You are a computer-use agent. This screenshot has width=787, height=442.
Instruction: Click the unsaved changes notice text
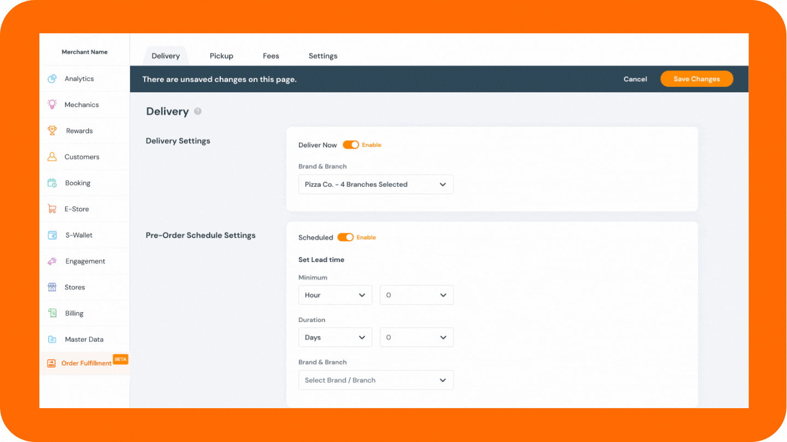point(220,79)
